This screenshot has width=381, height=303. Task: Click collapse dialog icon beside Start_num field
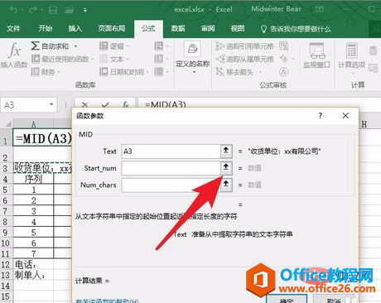click(x=226, y=167)
